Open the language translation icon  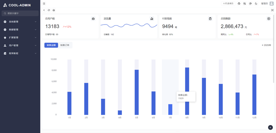(245, 3)
